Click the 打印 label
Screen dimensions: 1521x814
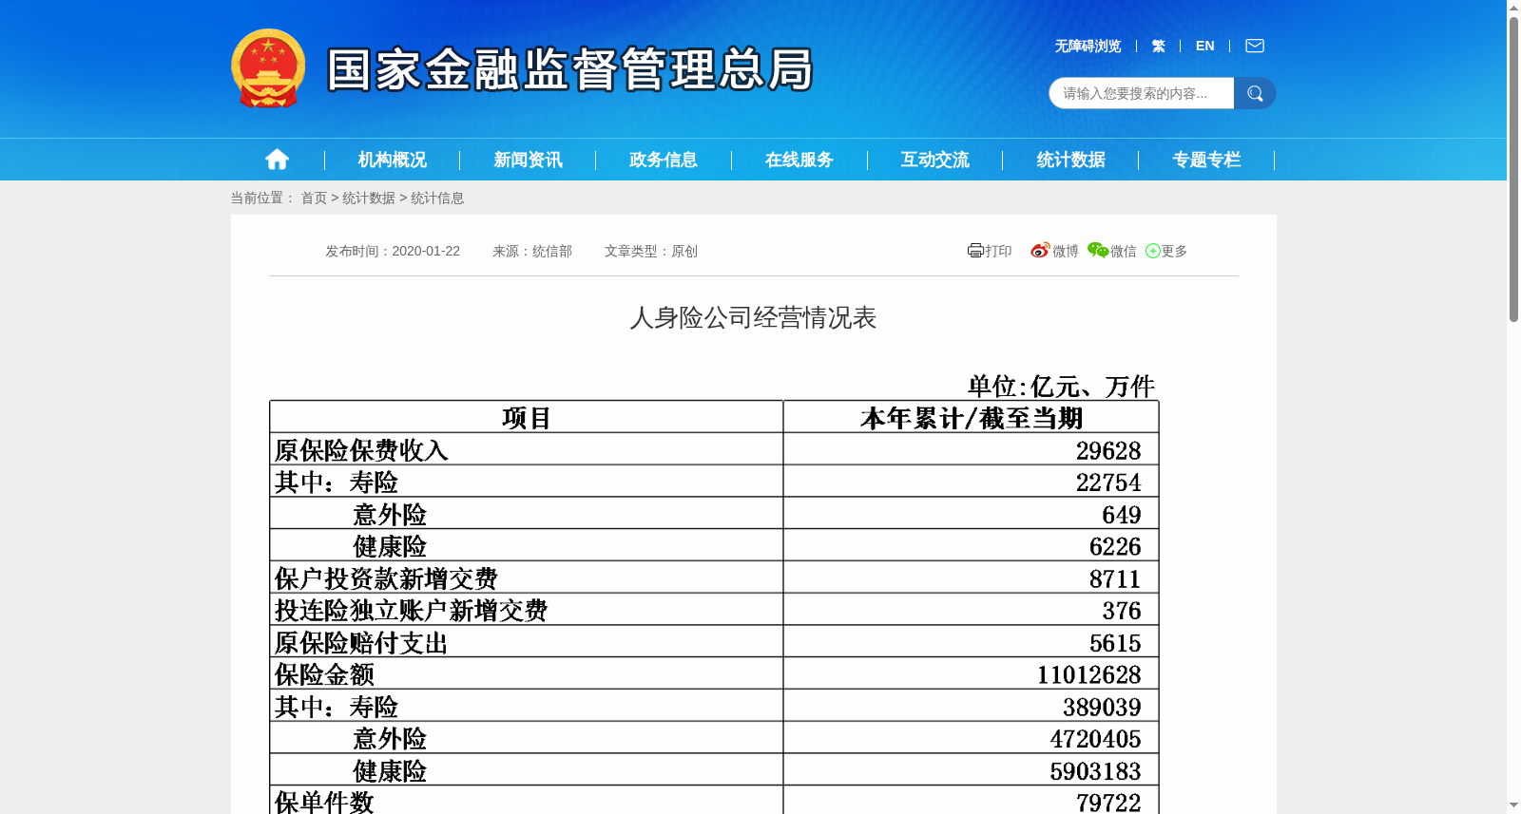[998, 251]
